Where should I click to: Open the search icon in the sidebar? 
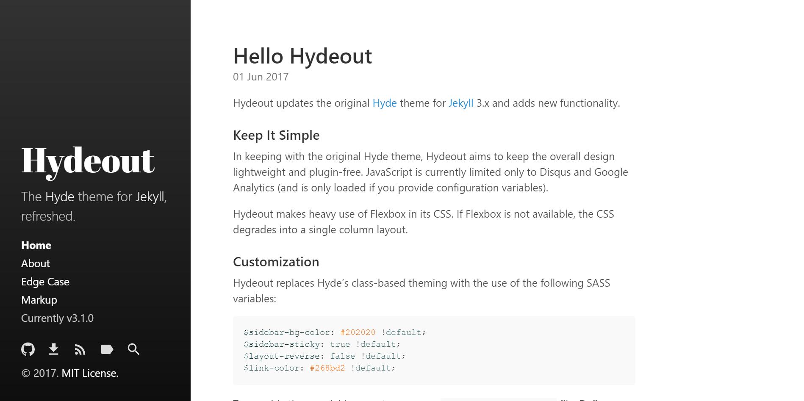click(x=133, y=349)
